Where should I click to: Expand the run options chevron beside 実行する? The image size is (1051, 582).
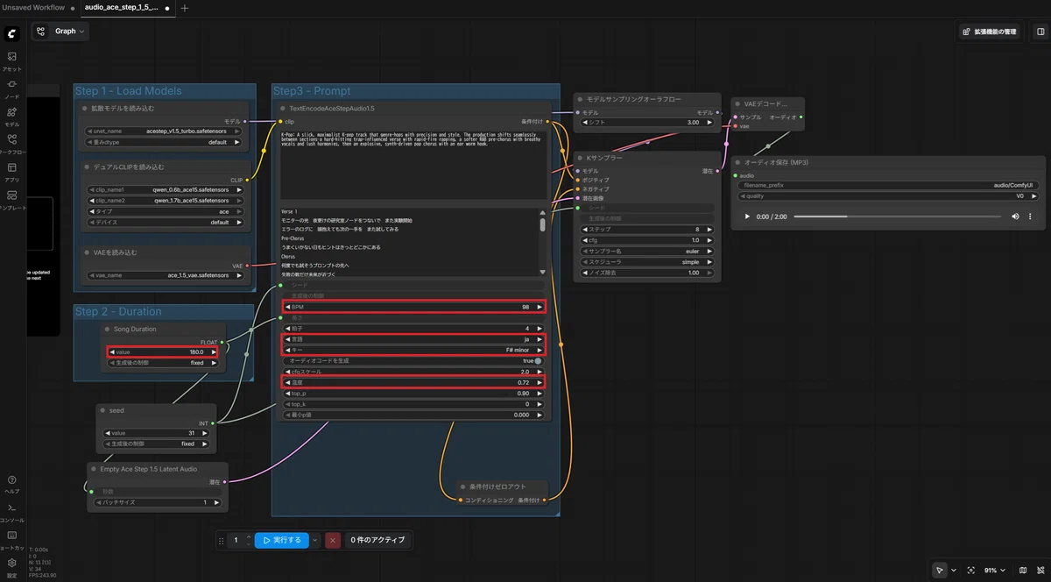(315, 540)
